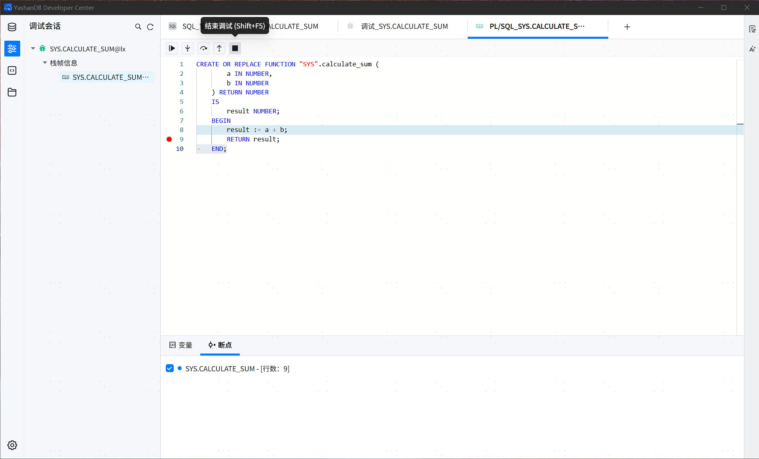Switch to the 变量 variables tab
This screenshot has width=759, height=459.
pyautogui.click(x=181, y=345)
